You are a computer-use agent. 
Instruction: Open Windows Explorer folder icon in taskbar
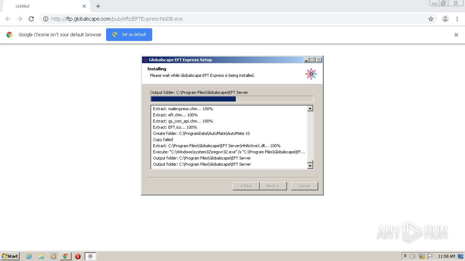[x=41, y=256]
